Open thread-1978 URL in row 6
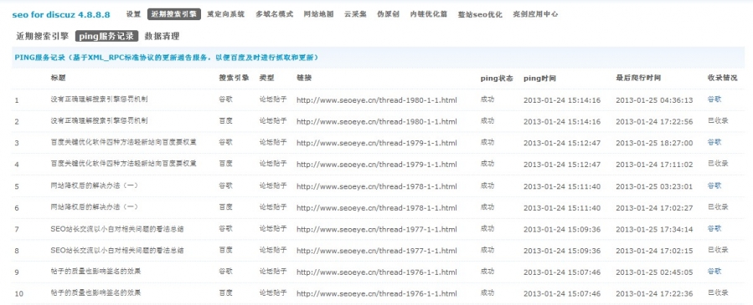The image size is (753, 305). [x=377, y=208]
